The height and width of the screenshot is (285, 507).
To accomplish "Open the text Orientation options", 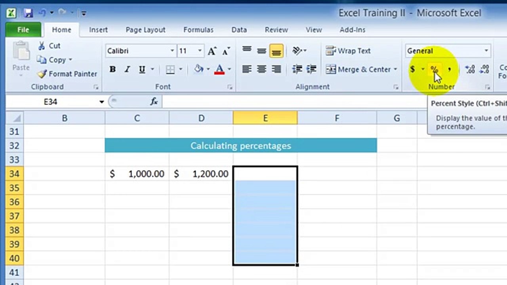I will [x=299, y=51].
